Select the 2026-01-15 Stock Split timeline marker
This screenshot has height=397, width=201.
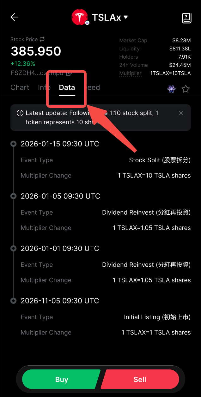[x=13, y=144]
